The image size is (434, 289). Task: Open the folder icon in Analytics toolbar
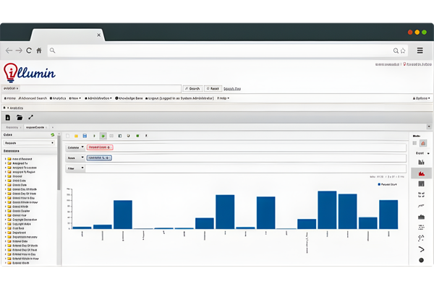coord(20,117)
